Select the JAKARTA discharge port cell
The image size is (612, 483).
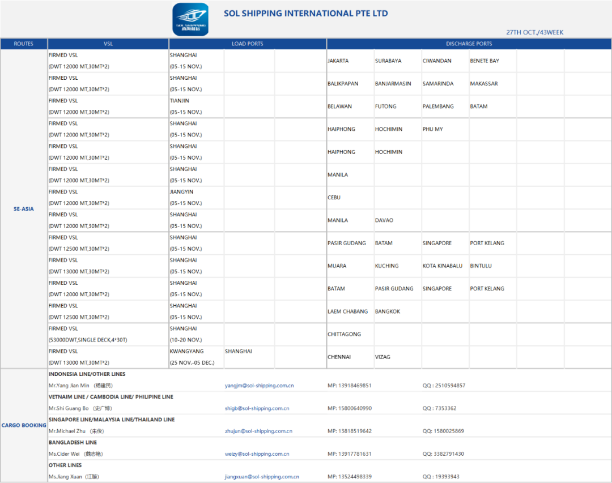pyautogui.click(x=338, y=61)
